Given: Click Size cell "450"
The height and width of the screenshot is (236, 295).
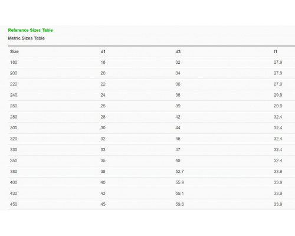Looking at the screenshot, I should [x=14, y=204].
